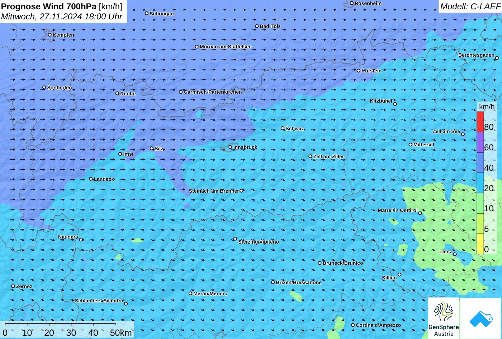Click the date Mittwoch, 27.11.2024 18:00 Uhr
This screenshot has height=339, width=502.
click(x=62, y=17)
